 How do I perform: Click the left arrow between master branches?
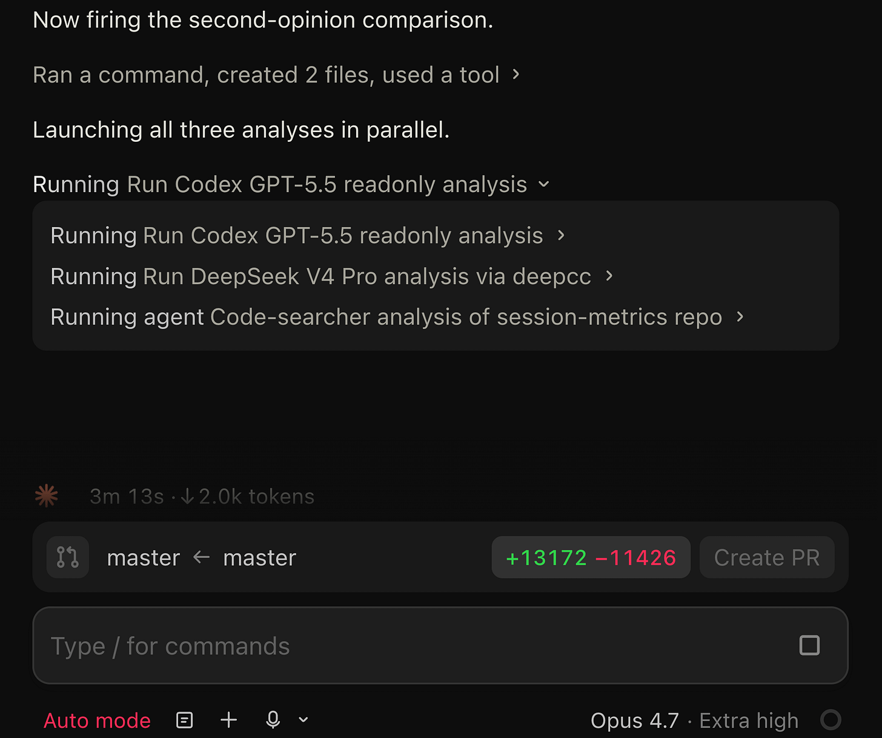(x=202, y=557)
